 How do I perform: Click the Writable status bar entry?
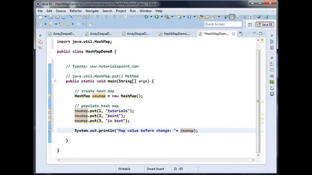point(124,169)
